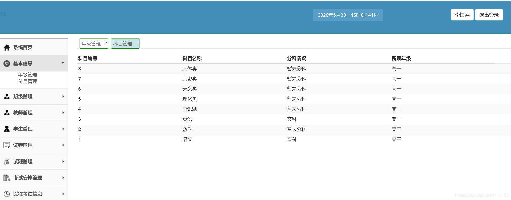Open 系统首页 in the sidebar
This screenshot has height=200, width=511.
pyautogui.click(x=34, y=48)
